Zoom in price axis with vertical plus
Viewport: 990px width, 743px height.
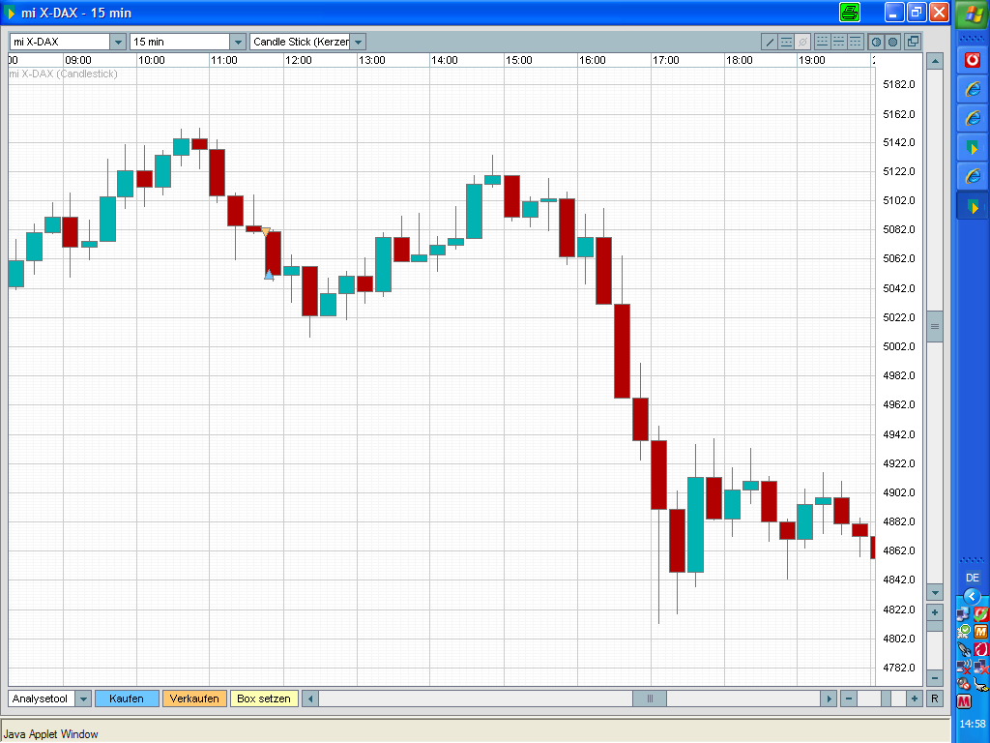point(935,612)
